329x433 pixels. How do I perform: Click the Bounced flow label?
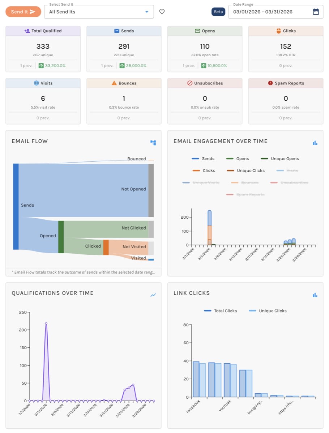point(137,159)
